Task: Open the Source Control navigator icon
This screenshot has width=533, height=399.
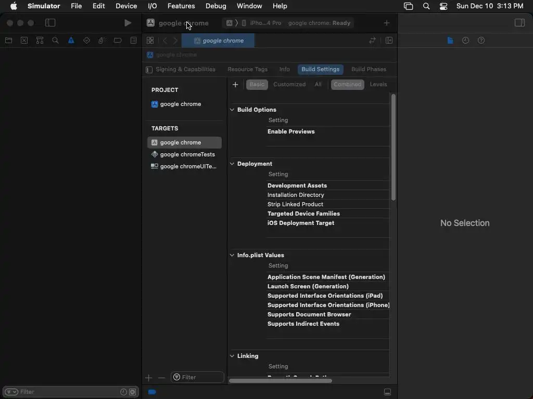Action: pyautogui.click(x=24, y=41)
